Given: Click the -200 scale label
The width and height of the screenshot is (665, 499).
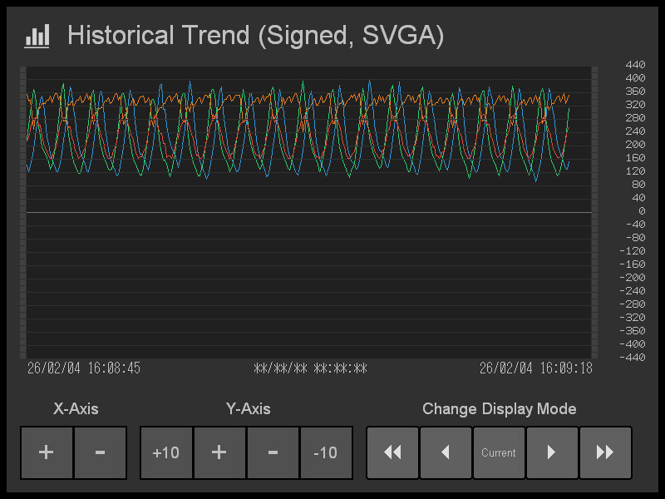Looking at the screenshot, I should pos(633,278).
